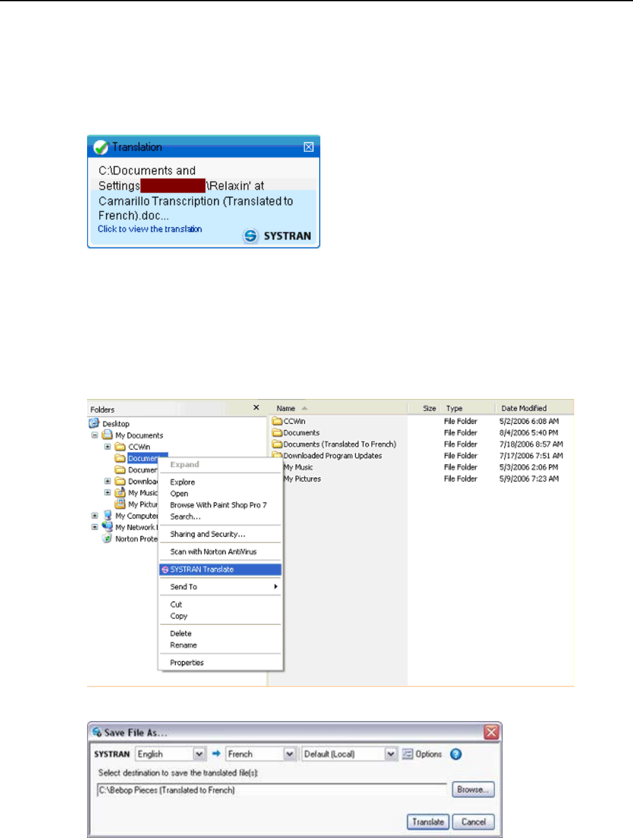
Task: Expand the Downloaded folder tree node
Action: pos(107,481)
